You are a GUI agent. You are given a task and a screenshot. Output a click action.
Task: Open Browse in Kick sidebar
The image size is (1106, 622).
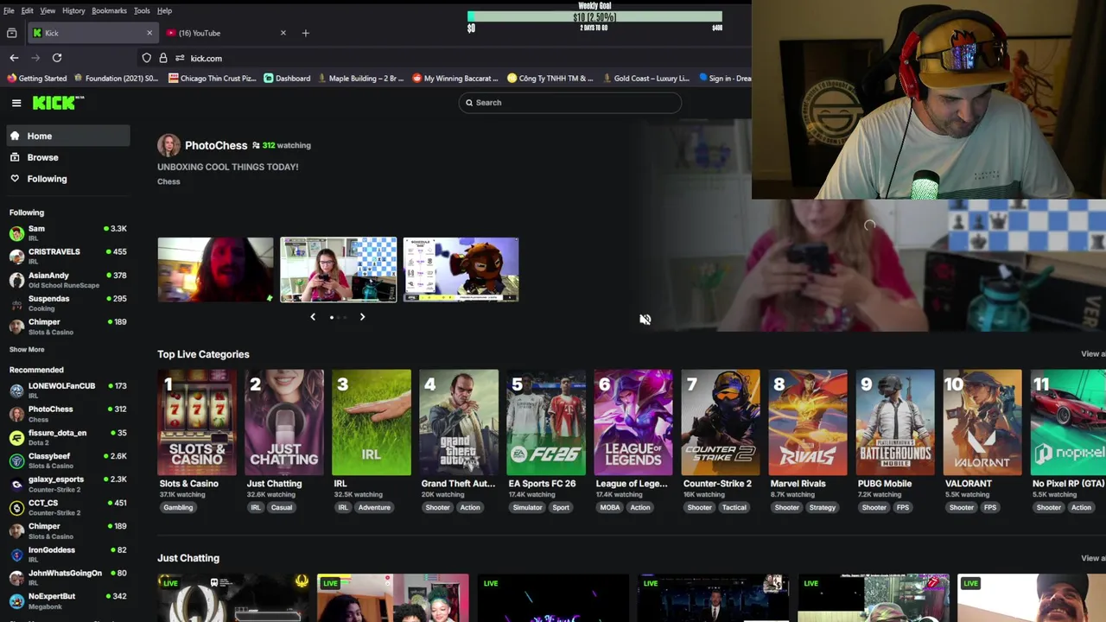tap(67, 157)
